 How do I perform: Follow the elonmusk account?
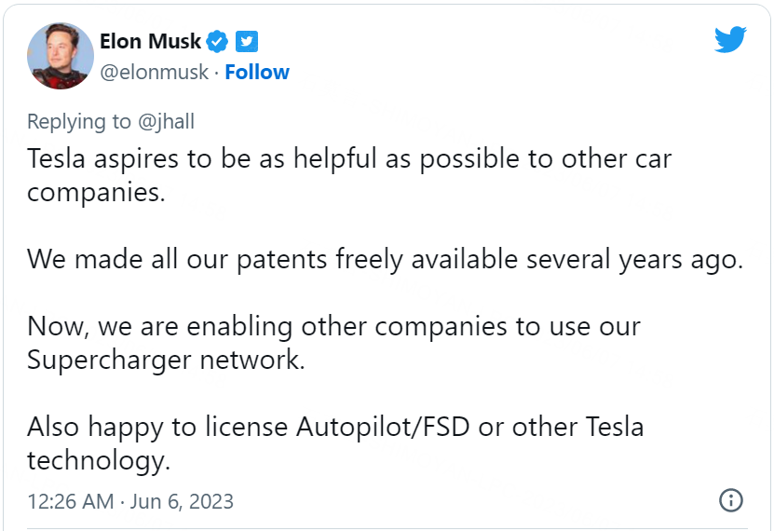[x=257, y=72]
